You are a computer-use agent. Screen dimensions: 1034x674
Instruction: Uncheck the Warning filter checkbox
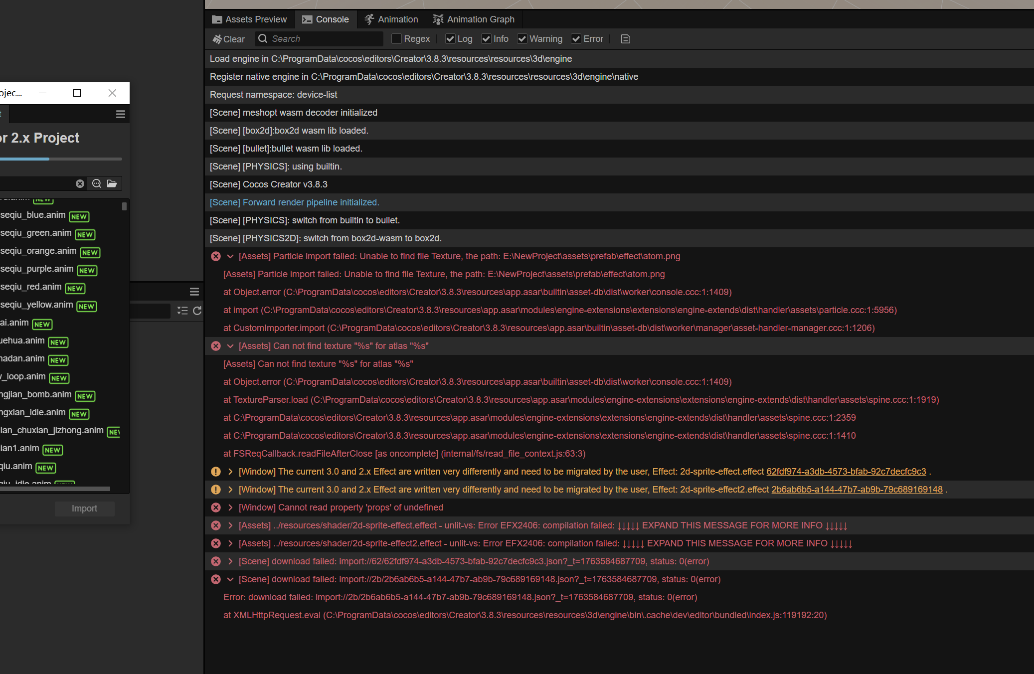[522, 39]
